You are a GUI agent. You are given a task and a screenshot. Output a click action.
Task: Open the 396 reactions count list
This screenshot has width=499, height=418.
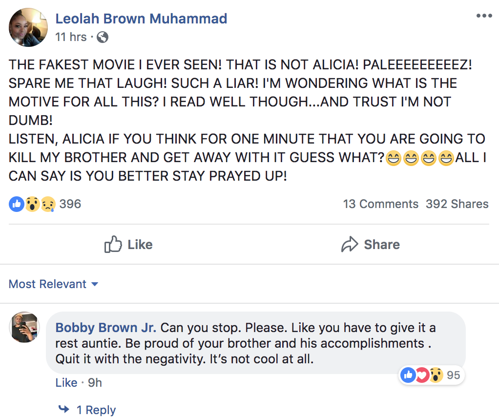point(70,204)
